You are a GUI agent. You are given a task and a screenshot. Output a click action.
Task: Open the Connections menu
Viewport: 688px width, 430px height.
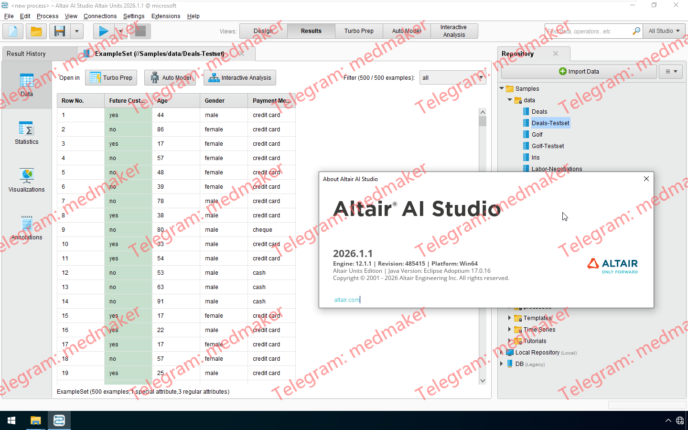tap(100, 16)
